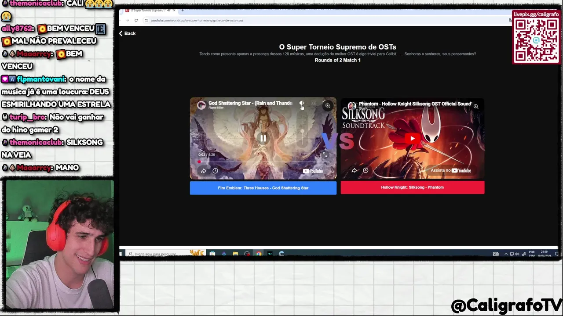Go back using the Back arrow link
Viewport: 563px width, 316px height.
pyautogui.click(x=127, y=33)
